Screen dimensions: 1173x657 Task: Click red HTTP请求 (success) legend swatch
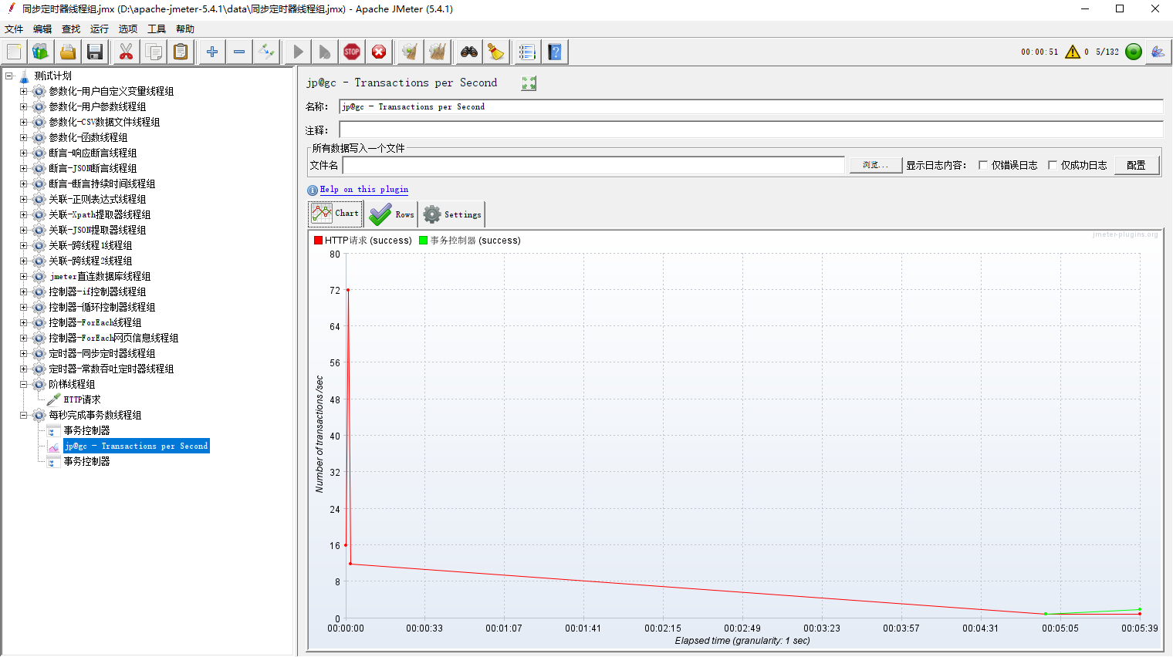[x=318, y=241]
